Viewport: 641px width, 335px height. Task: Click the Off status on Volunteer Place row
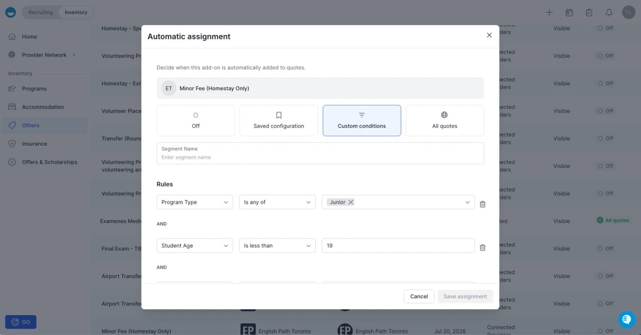tap(605, 111)
